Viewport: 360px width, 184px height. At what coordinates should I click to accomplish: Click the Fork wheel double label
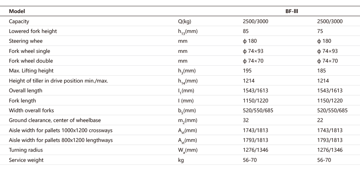pyautogui.click(x=31, y=61)
